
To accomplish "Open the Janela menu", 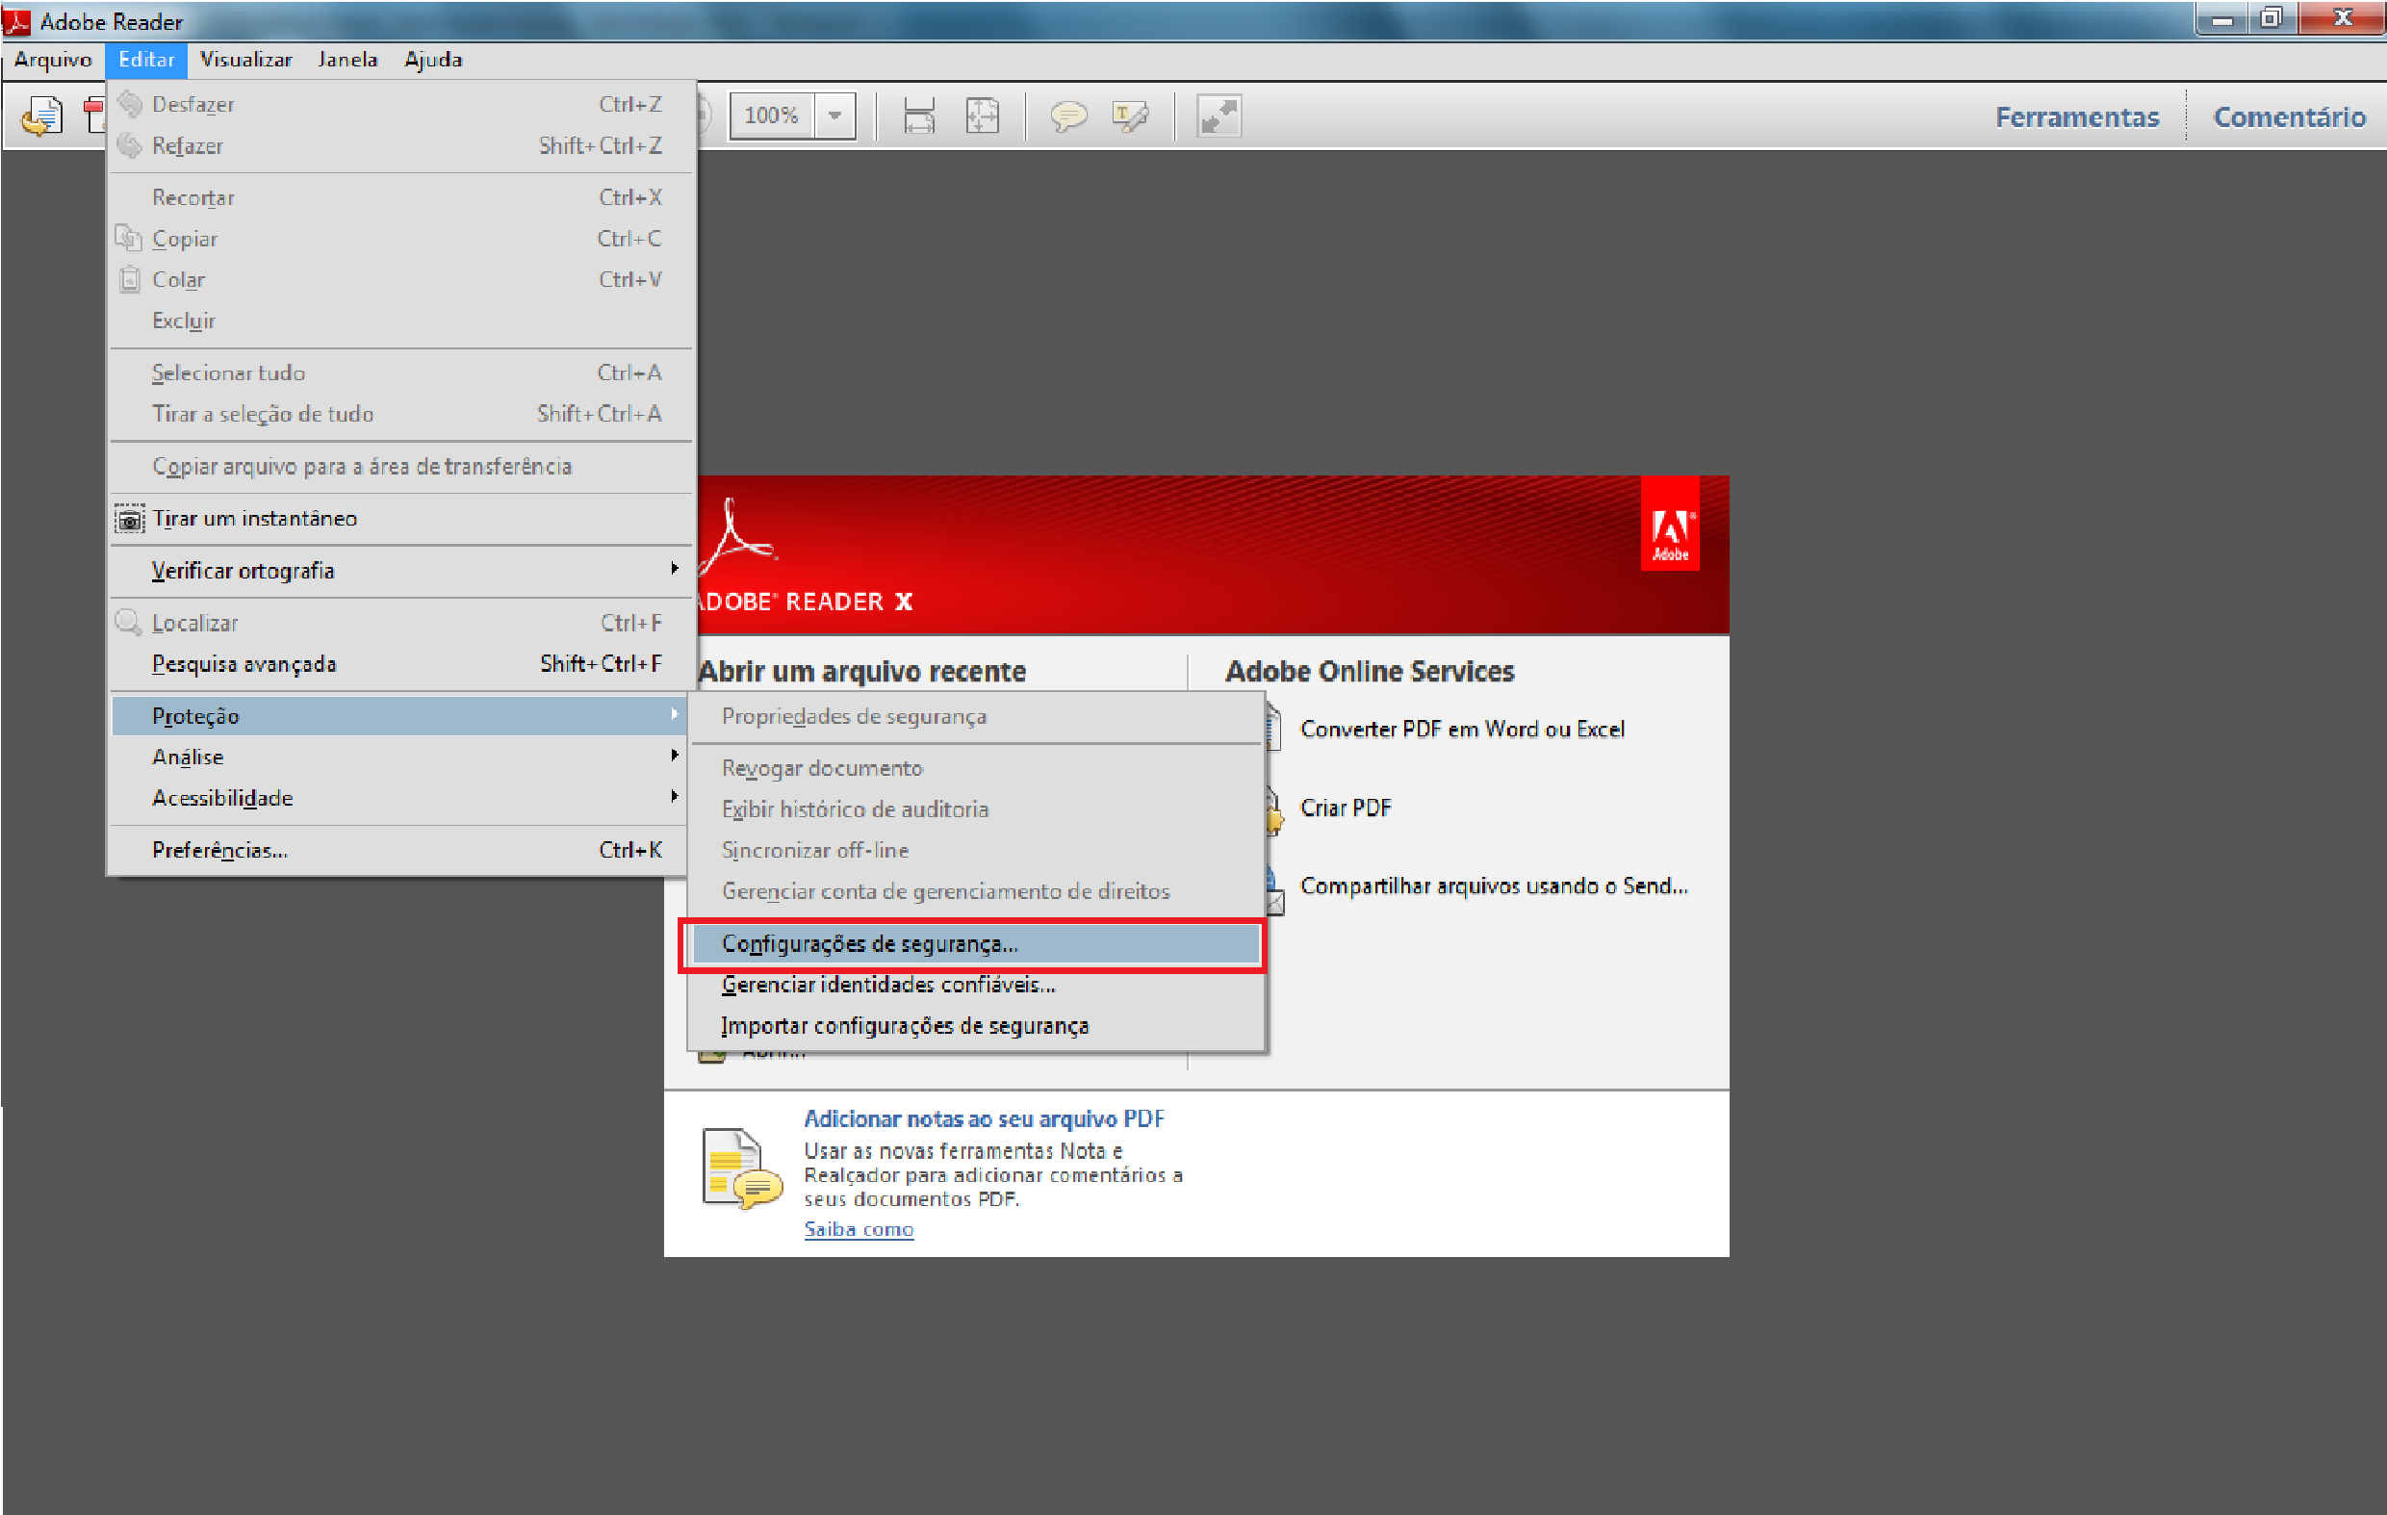I will 347,60.
